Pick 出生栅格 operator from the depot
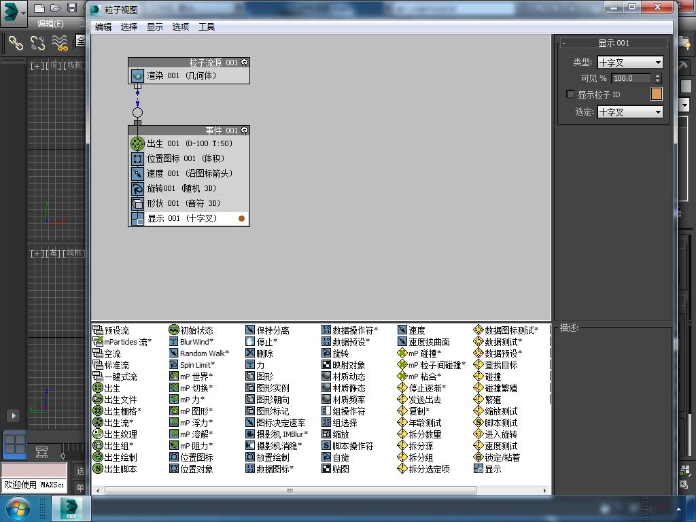This screenshot has width=696, height=522. [117, 411]
